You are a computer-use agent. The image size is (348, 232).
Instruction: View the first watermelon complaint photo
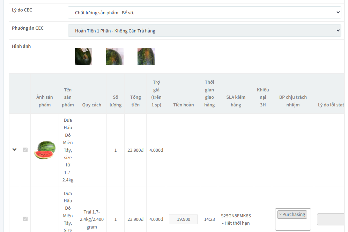point(83,56)
